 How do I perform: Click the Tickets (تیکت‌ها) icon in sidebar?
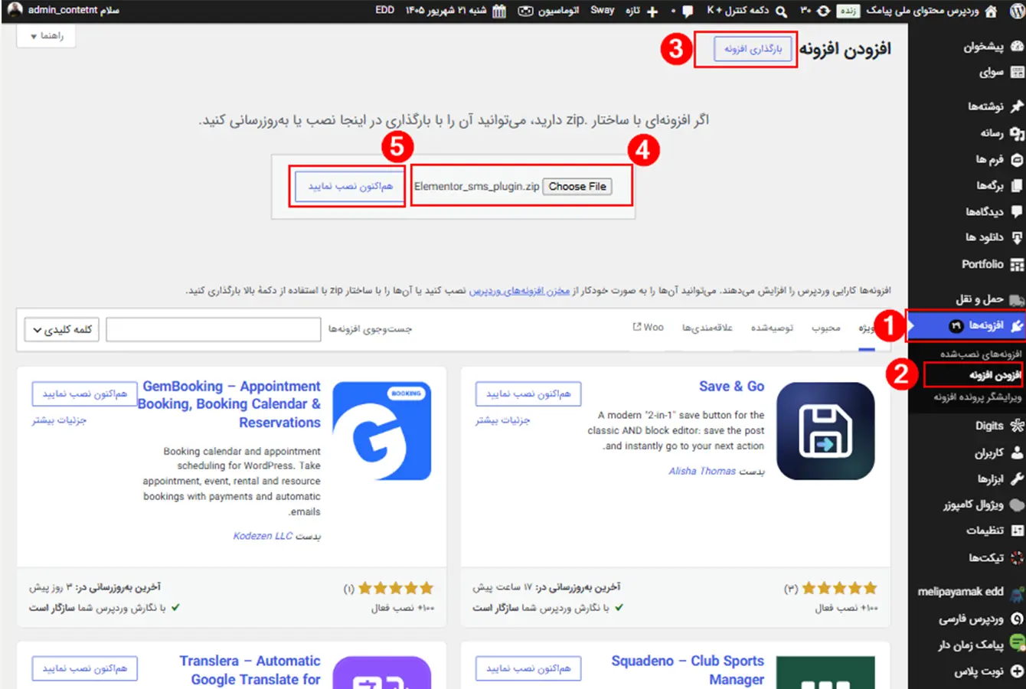tap(1017, 557)
